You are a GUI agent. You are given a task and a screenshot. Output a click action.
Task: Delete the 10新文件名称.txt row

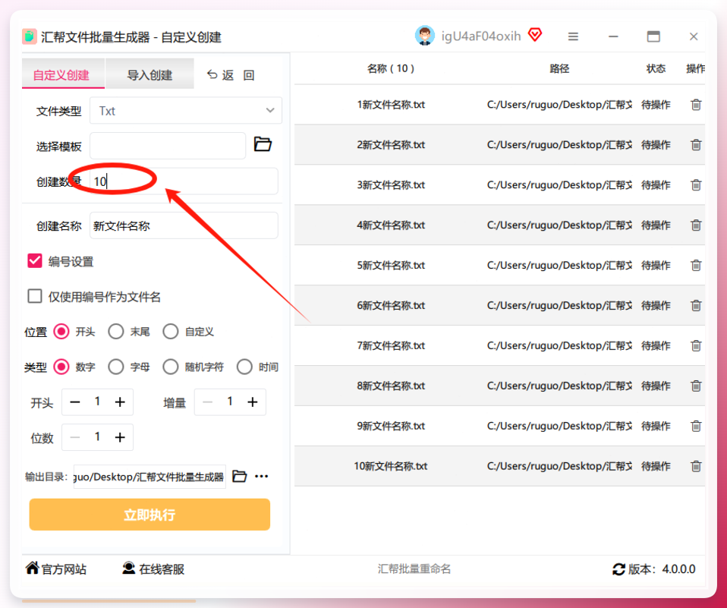695,466
